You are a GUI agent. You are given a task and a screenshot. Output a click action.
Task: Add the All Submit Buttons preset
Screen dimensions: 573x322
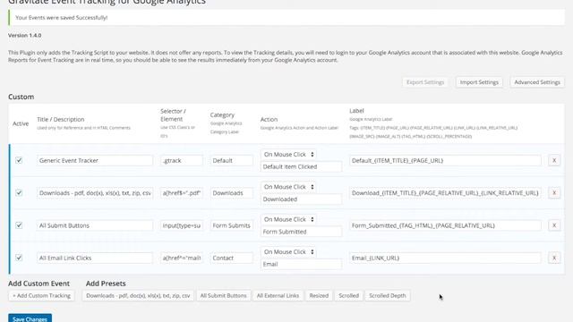223,296
